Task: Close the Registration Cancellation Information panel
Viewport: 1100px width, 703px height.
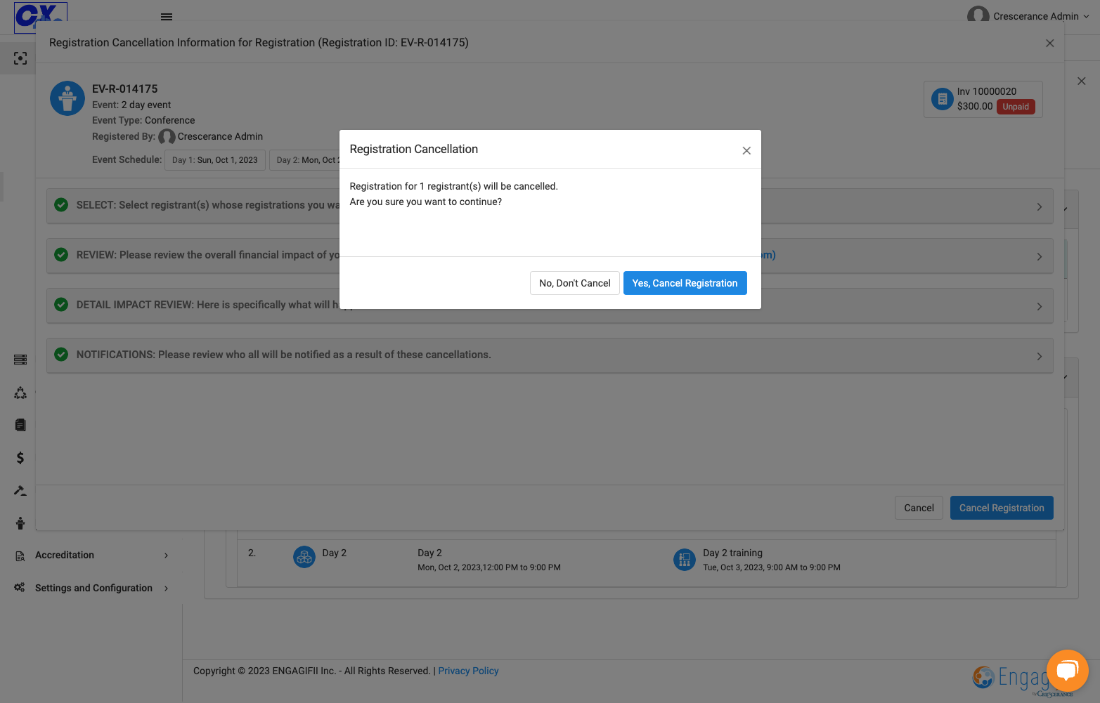Action: pos(1049,43)
